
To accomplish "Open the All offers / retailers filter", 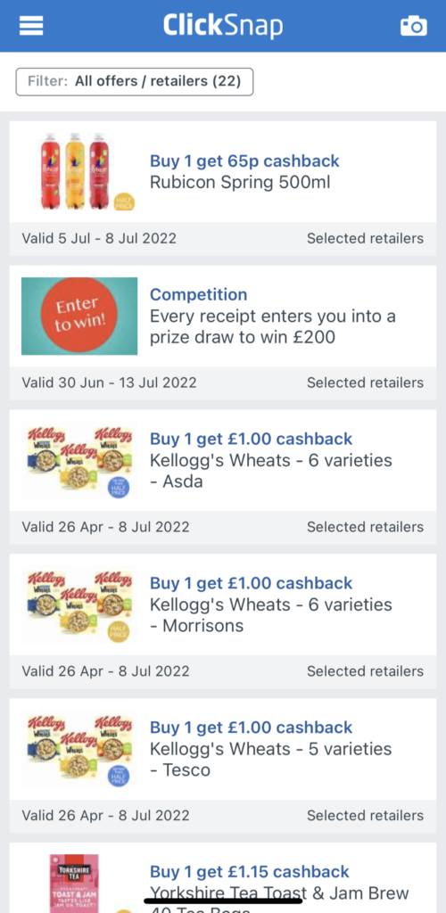I will (x=135, y=81).
